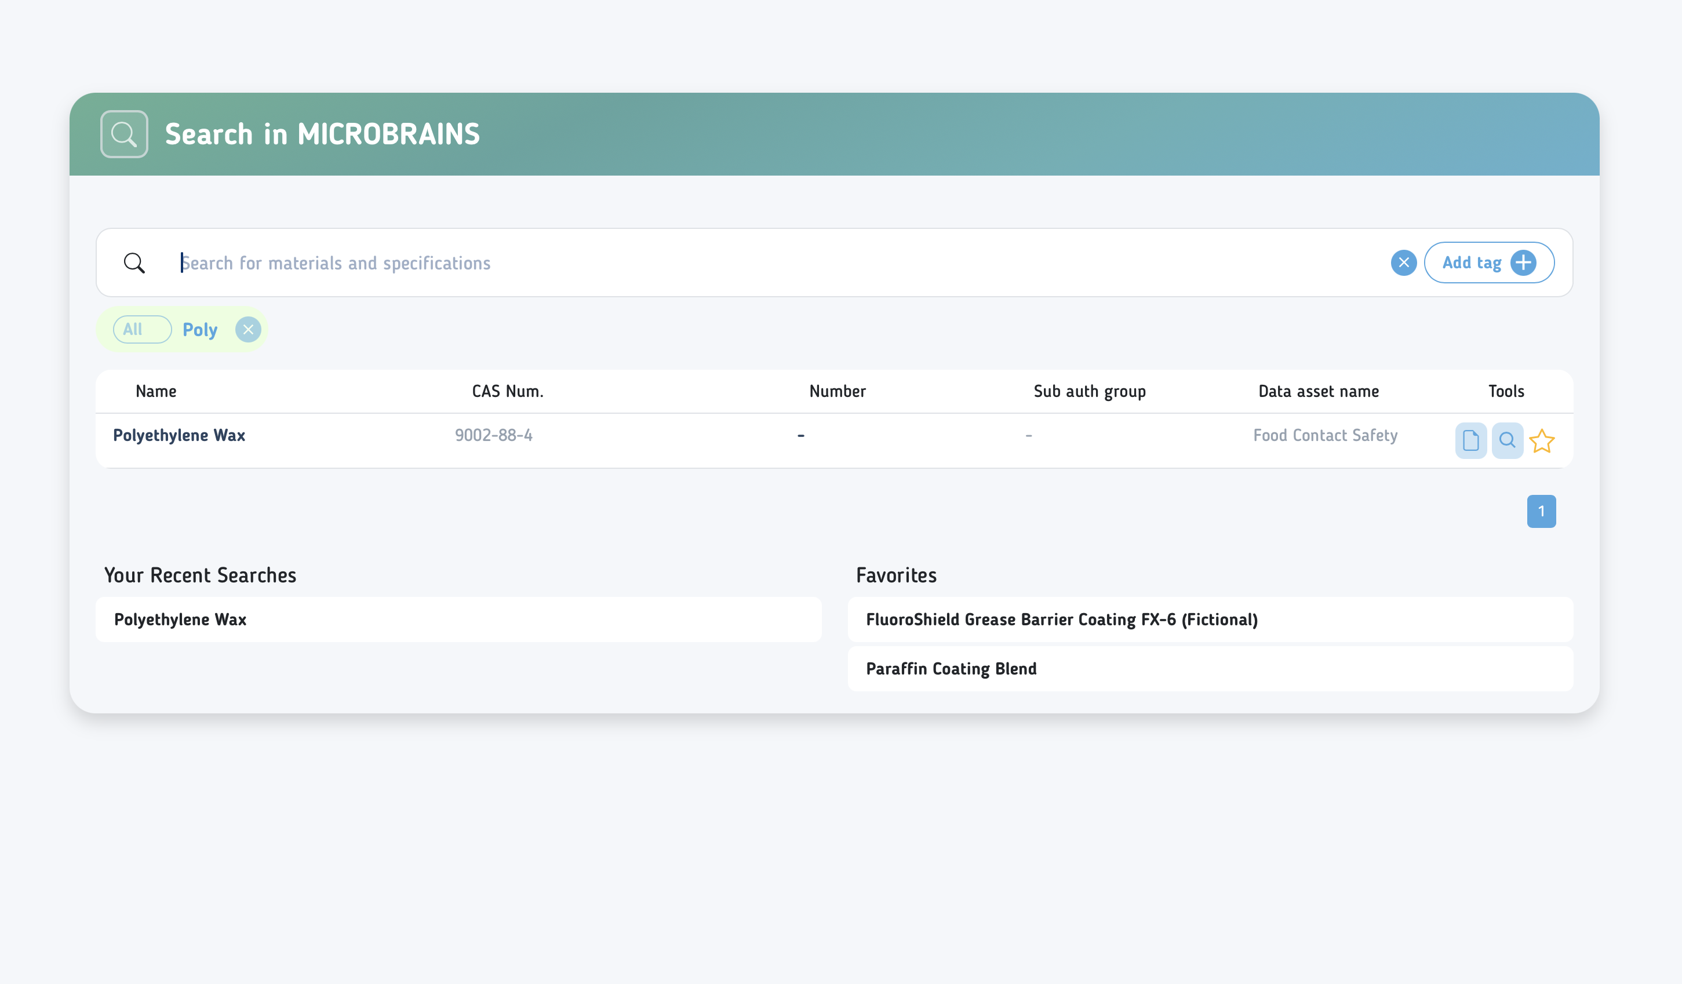
Task: Click the Name column header
Action: [x=156, y=391]
